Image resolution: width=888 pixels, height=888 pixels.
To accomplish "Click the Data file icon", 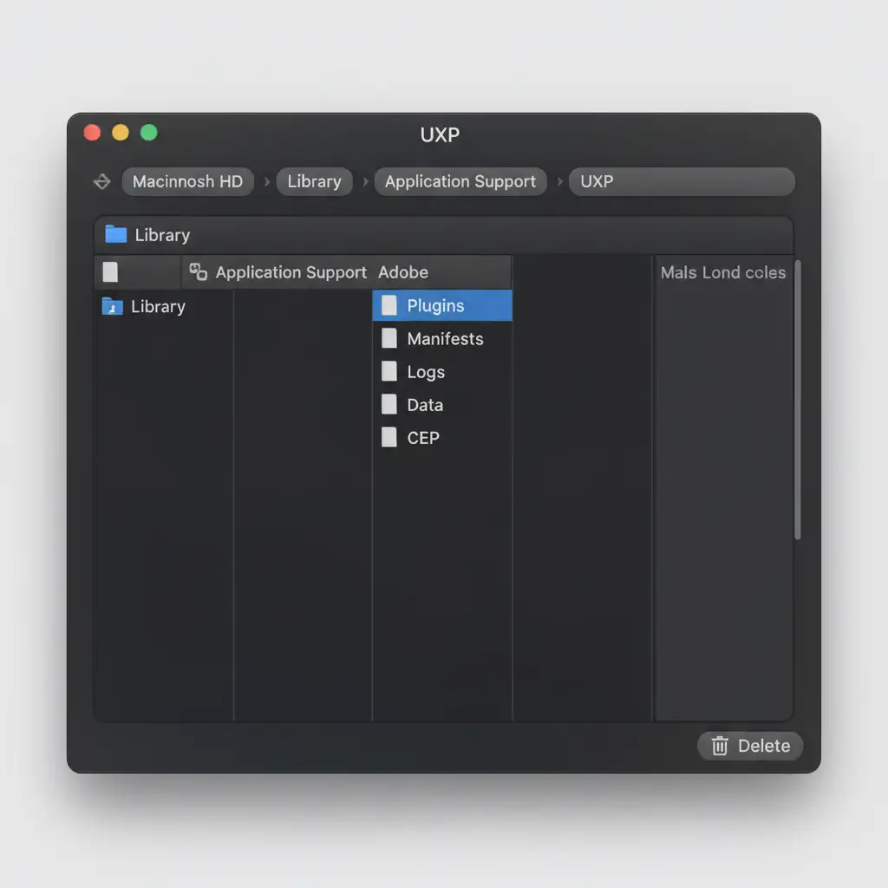I will 389,404.
